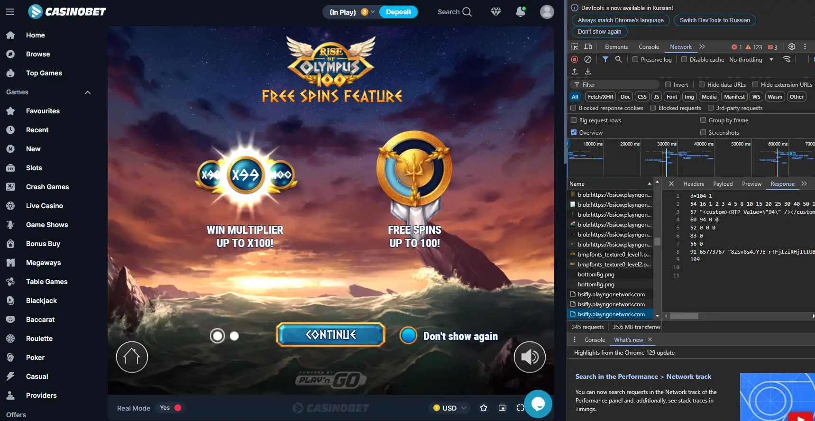Click the response horizontal scrollbar
Viewport: 815px width, 421px height.
click(x=684, y=316)
